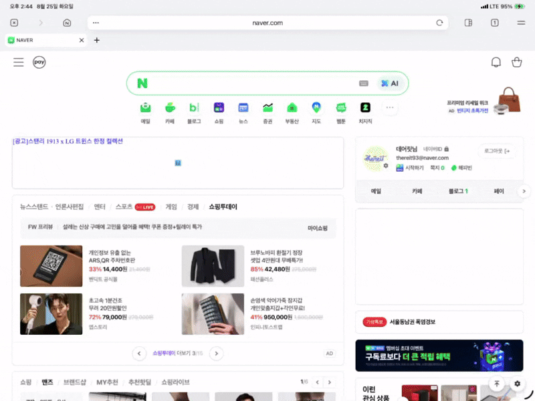Jump to top of page arrow button
Image resolution: width=535 pixels, height=401 pixels.
497,384
